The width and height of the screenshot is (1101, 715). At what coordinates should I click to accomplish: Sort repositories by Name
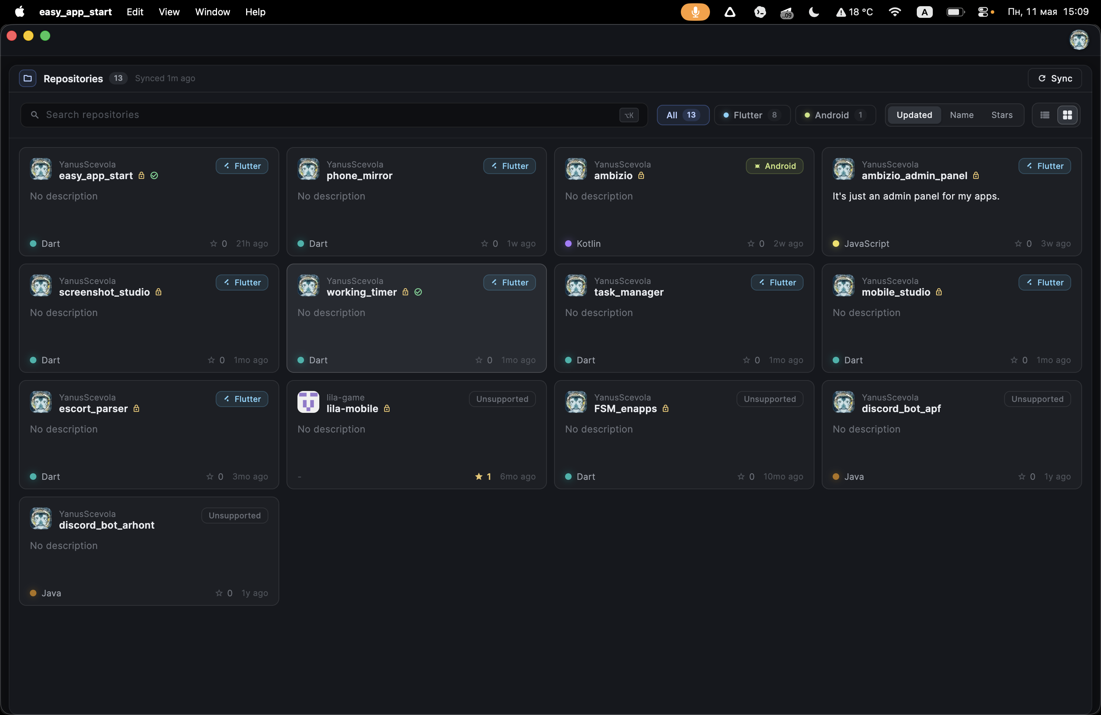click(961, 115)
